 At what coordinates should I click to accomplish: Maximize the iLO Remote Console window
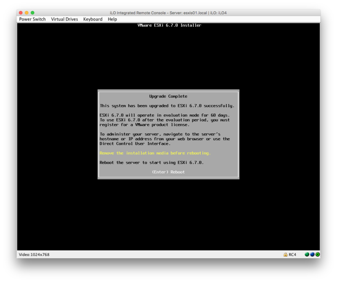[32, 13]
